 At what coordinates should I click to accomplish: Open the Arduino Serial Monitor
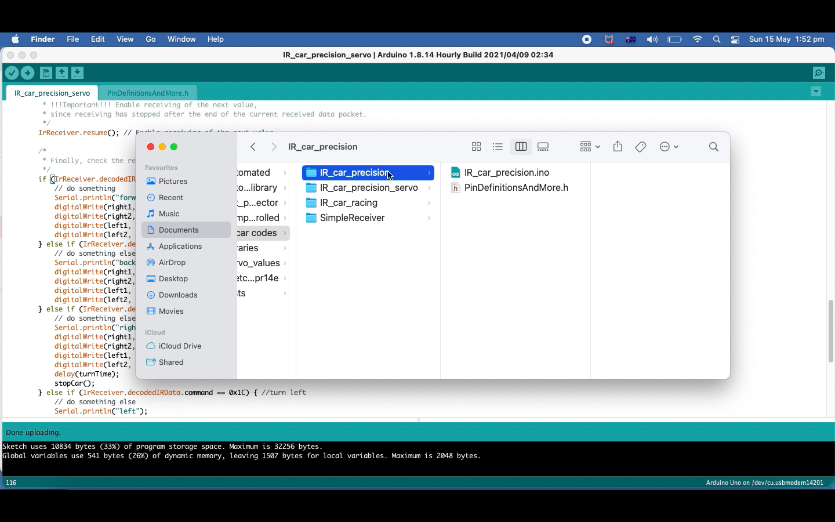click(819, 73)
